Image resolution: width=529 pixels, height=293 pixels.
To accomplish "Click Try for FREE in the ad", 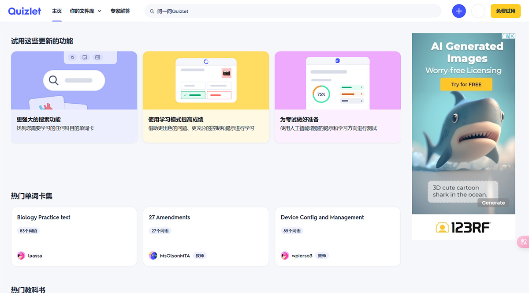I will pyautogui.click(x=466, y=84).
